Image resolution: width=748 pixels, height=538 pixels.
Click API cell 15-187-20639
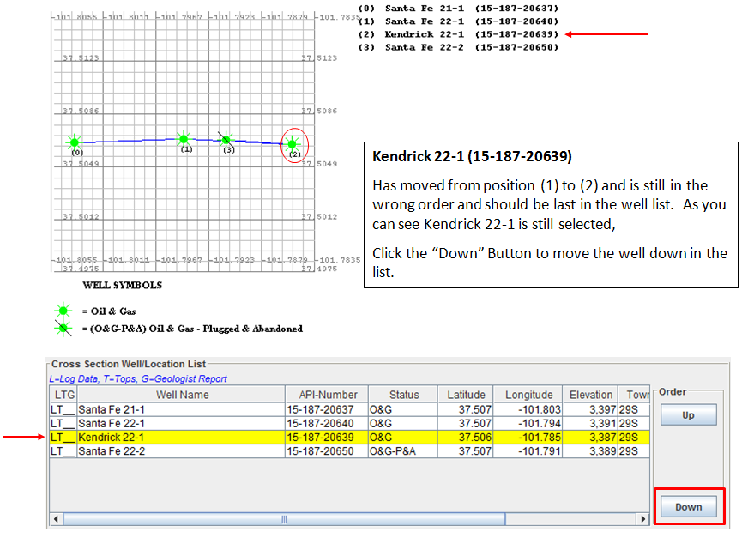(327, 438)
